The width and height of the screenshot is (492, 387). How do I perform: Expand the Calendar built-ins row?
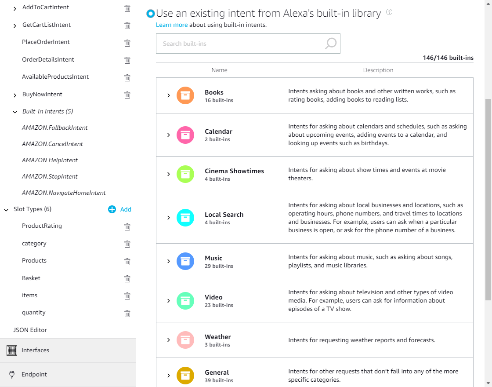pos(169,135)
